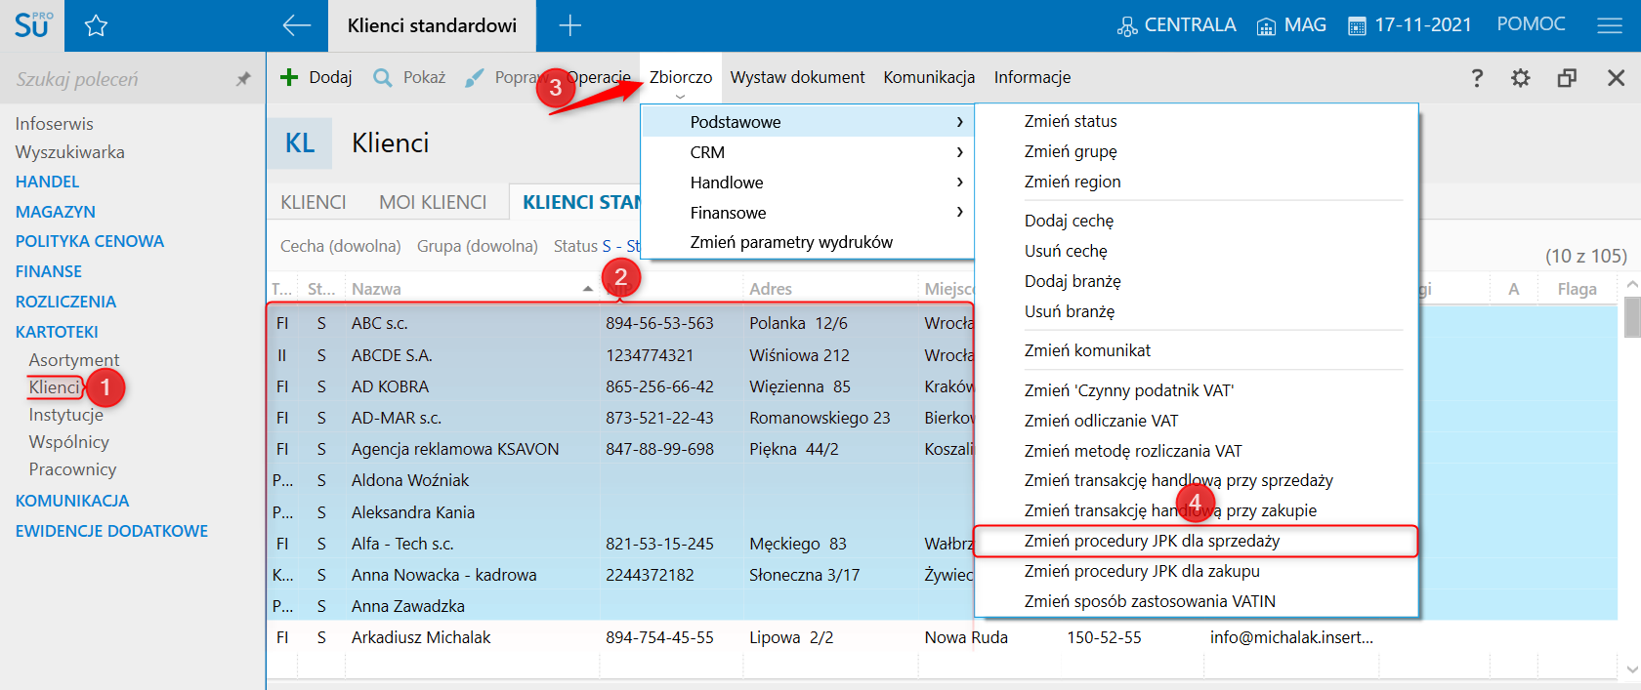Open Instytucje under Kartoteki
The width and height of the screenshot is (1641, 690).
pos(65,415)
